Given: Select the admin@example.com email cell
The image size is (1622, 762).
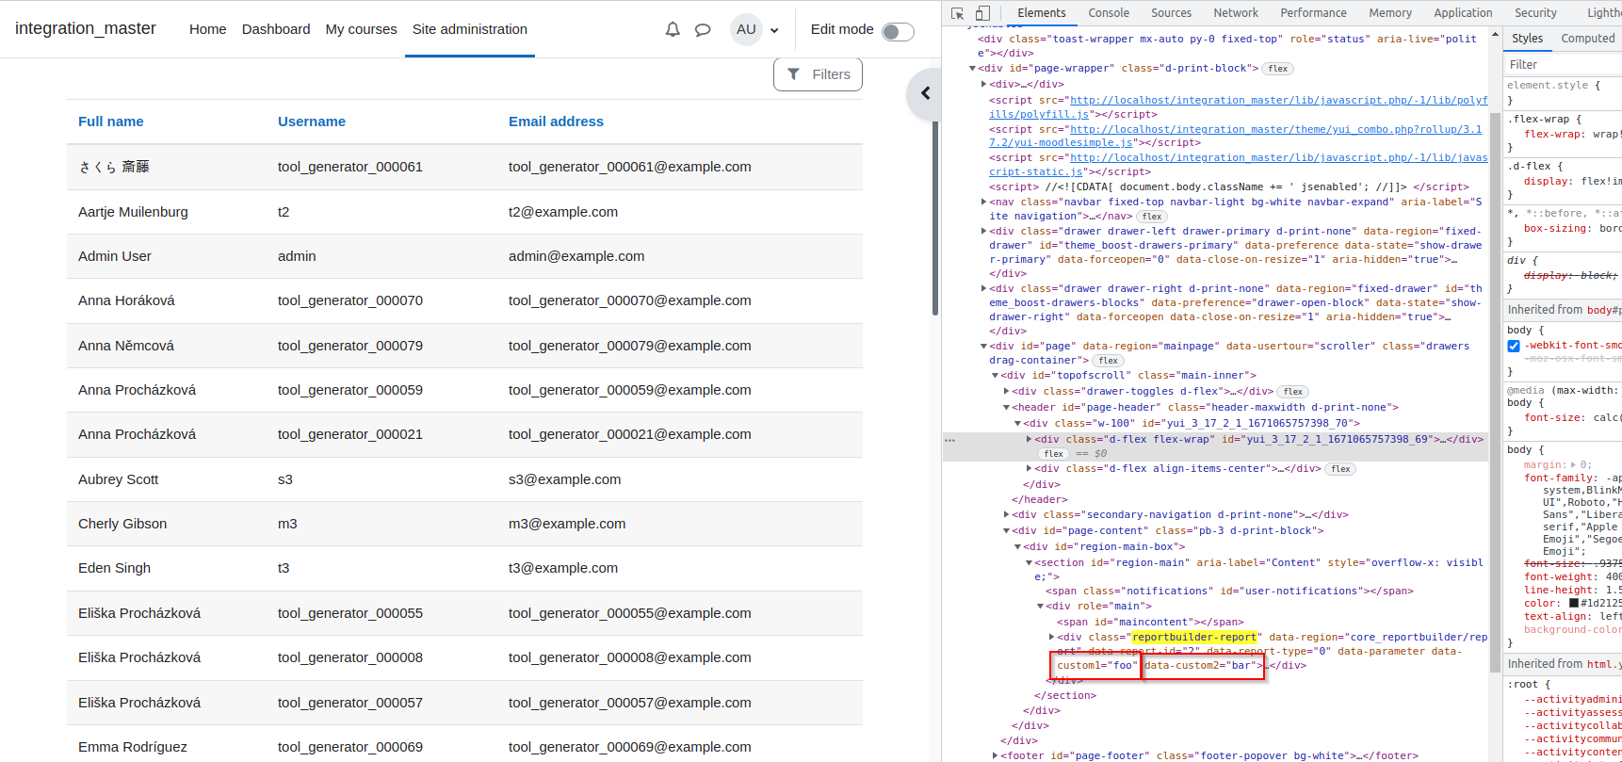Looking at the screenshot, I should pyautogui.click(x=576, y=256).
